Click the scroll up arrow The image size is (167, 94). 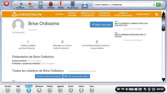coord(163,13)
